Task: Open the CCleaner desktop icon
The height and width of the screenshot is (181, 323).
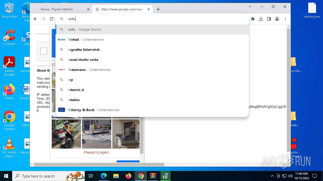Action: pos(9,37)
